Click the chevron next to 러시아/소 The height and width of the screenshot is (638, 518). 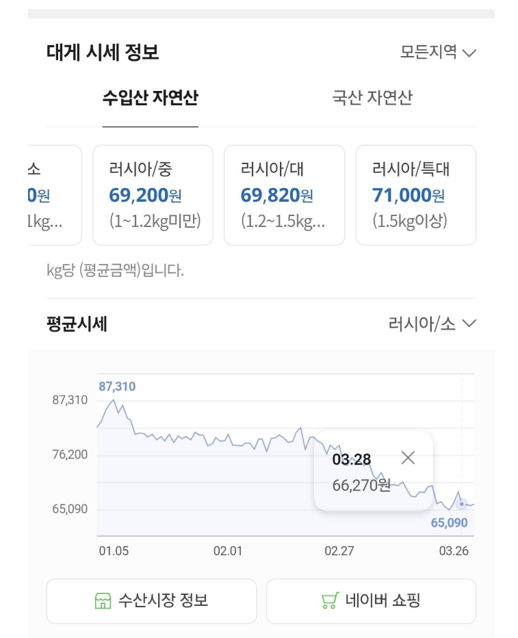[469, 323]
